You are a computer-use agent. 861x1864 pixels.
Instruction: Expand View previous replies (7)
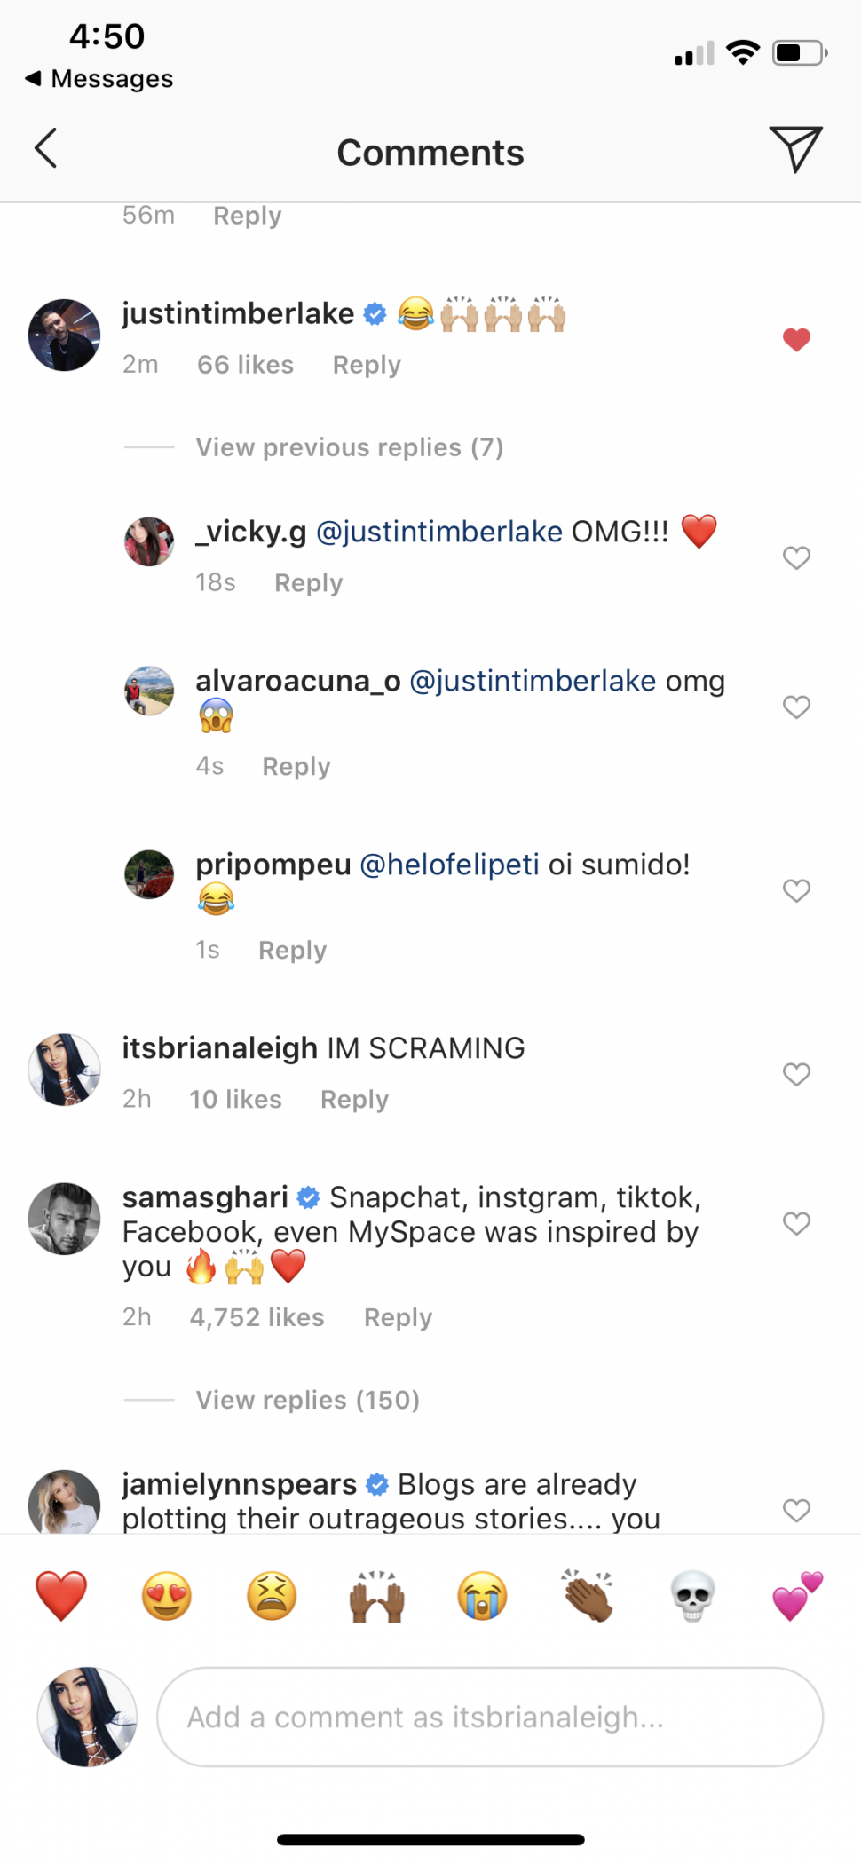point(349,447)
